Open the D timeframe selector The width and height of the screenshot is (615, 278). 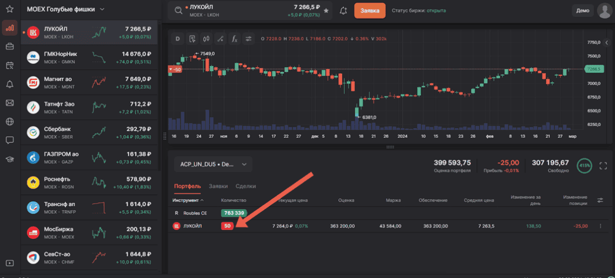coord(178,38)
